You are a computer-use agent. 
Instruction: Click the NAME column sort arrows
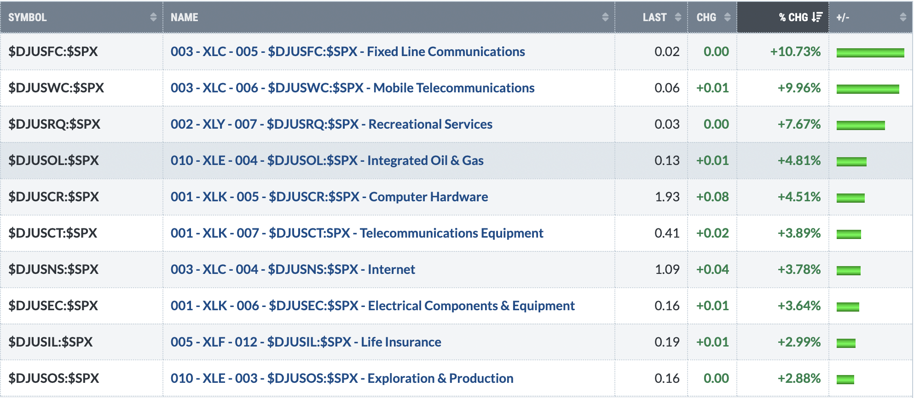pos(605,17)
